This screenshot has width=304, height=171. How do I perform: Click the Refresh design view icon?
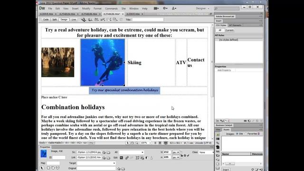(x=121, y=19)
